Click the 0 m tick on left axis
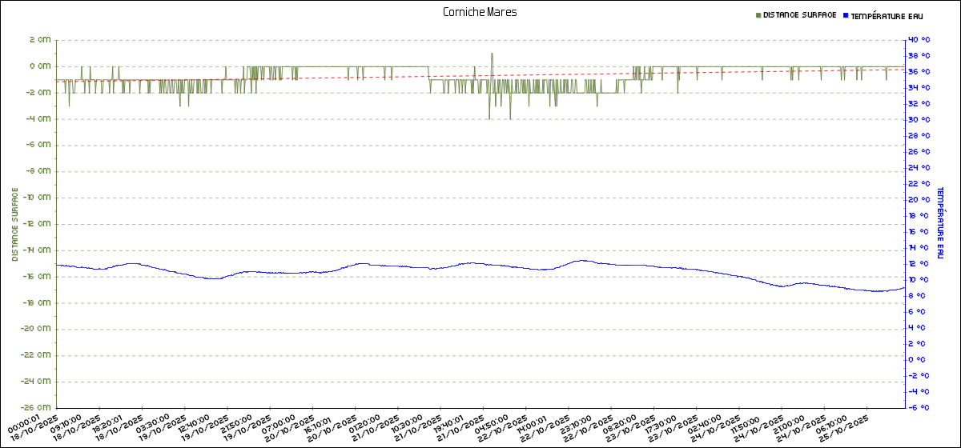961x448 pixels. pyautogui.click(x=40, y=66)
